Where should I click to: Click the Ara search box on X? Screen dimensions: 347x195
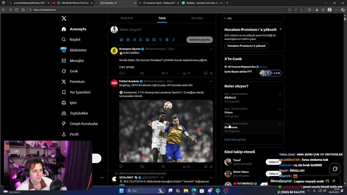[x=253, y=18]
